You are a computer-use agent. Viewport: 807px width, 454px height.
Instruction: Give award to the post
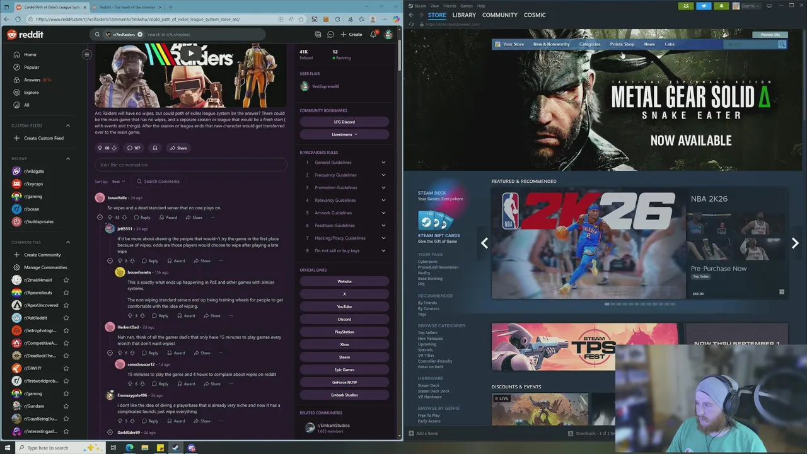coord(154,148)
